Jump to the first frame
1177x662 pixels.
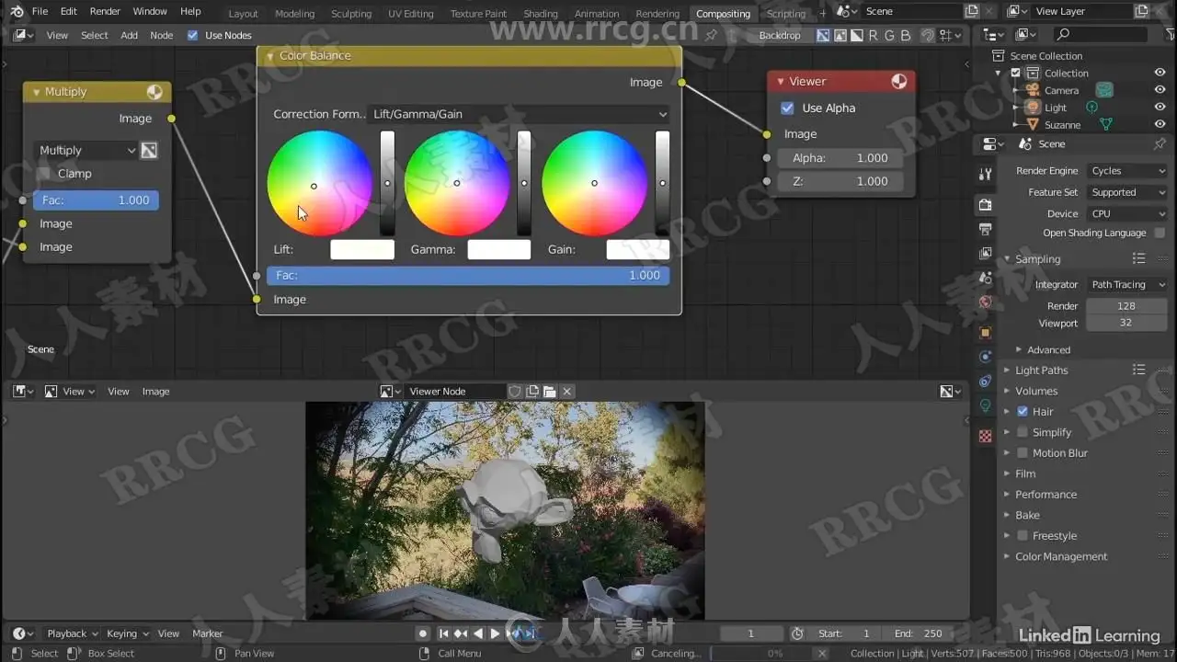[x=444, y=633]
